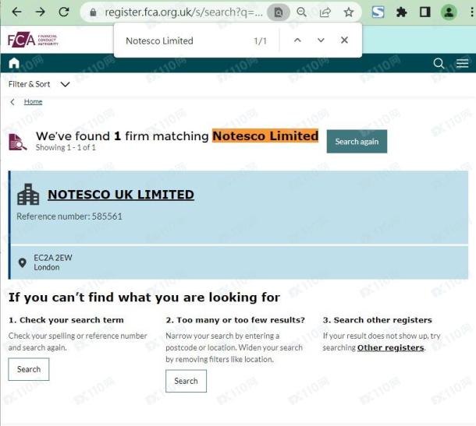Click Search under Too many results

[186, 381]
